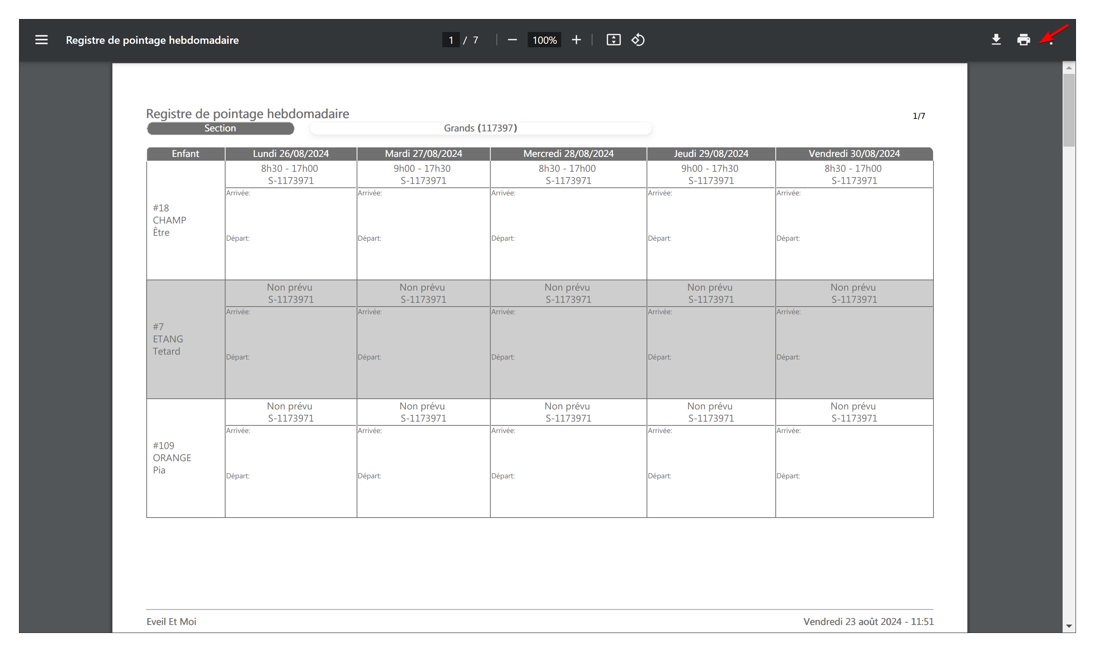This screenshot has height=652, width=1095.
Task: Edit the current page number field
Action: [x=451, y=40]
